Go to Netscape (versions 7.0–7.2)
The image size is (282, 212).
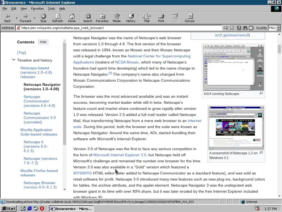click(x=40, y=161)
